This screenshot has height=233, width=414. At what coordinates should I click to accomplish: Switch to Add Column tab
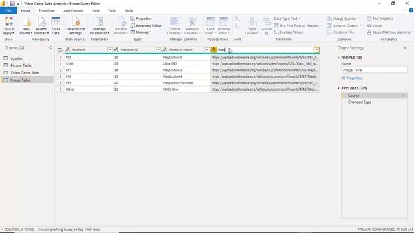(x=73, y=10)
